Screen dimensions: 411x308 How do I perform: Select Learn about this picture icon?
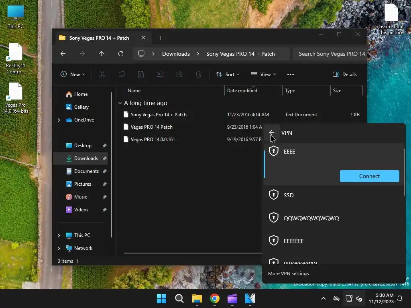point(391,19)
